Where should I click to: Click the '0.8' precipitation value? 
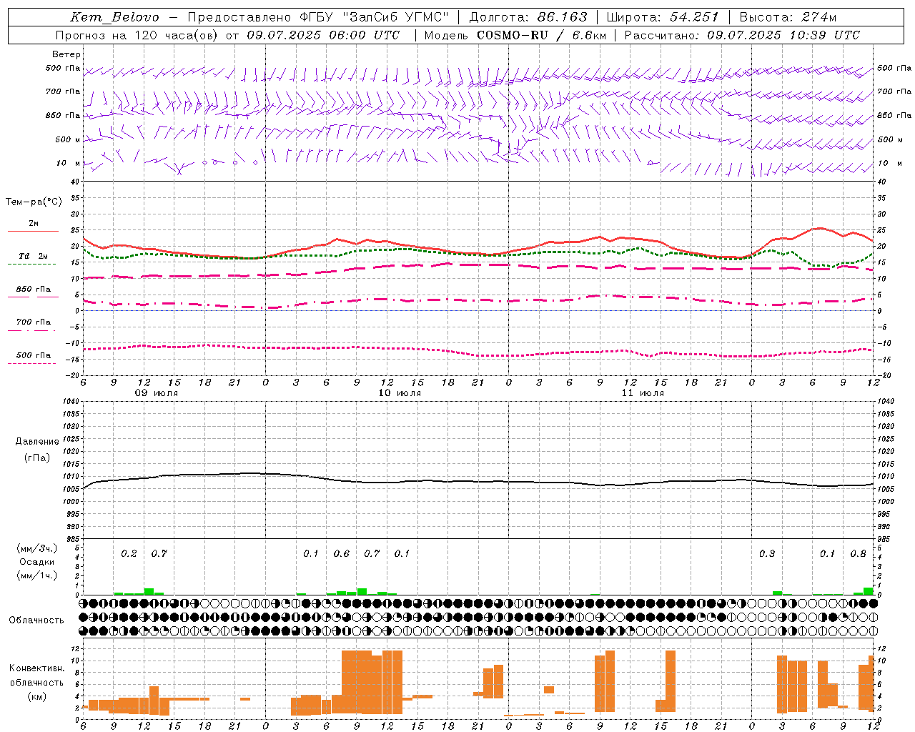858,553
